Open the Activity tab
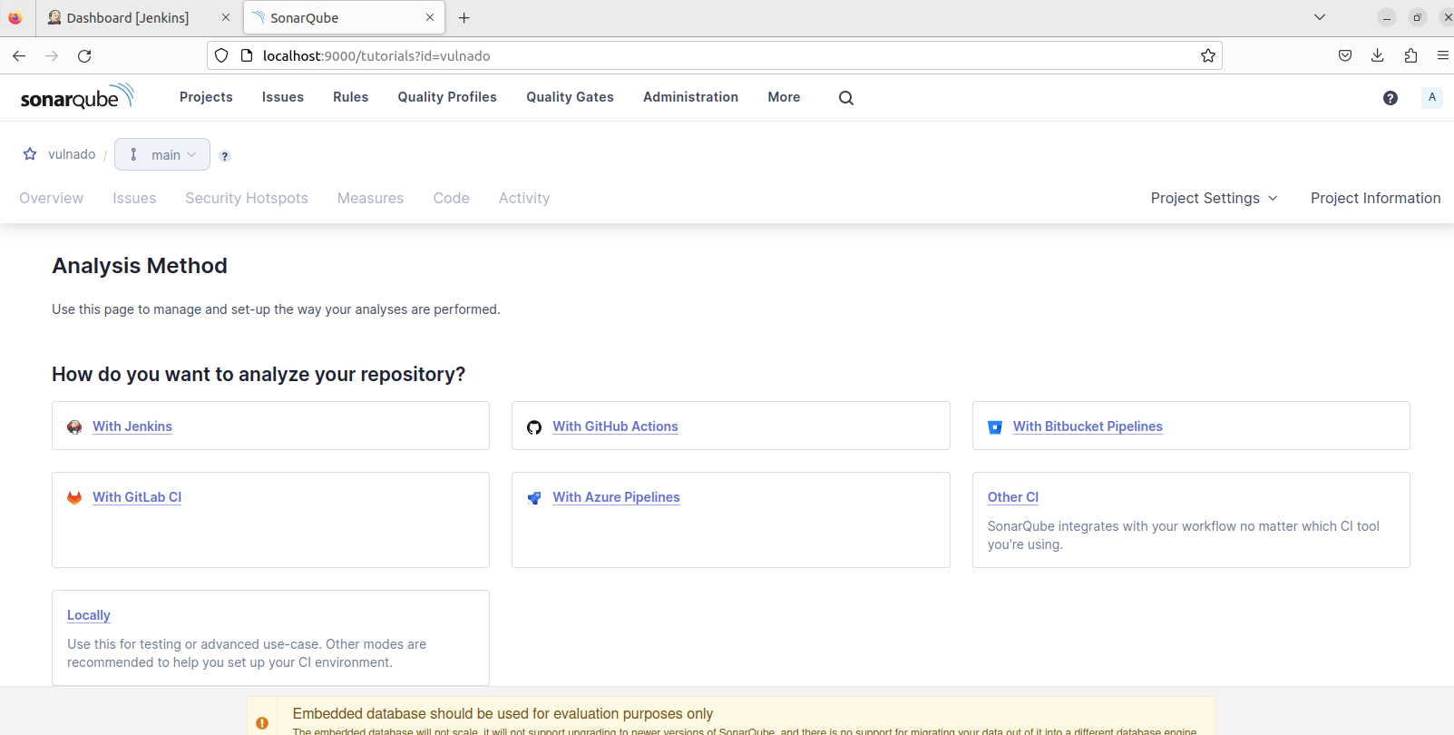1454x735 pixels. coord(524,198)
